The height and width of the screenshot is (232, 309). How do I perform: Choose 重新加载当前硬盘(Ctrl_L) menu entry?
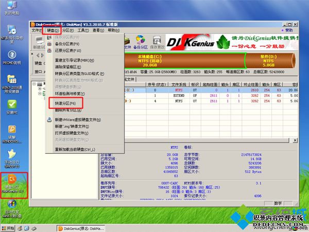pyautogui.click(x=85, y=150)
